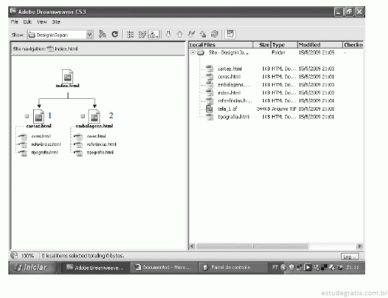
Task: Open the Site menu
Action: click(56, 22)
